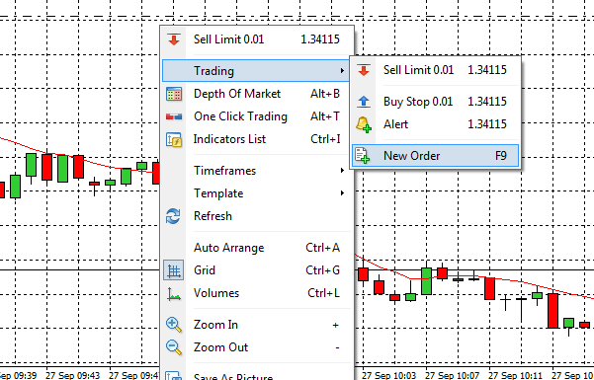
Task: Click the New Order document icon
Action: tap(363, 156)
